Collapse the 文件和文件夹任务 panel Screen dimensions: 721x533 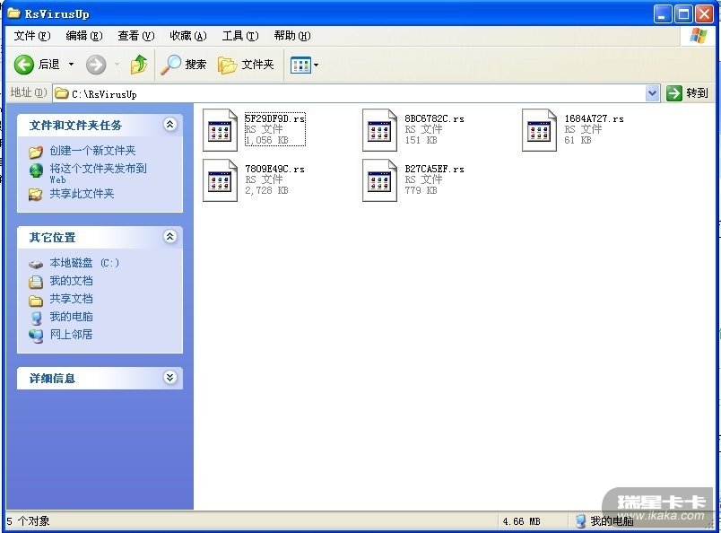(x=169, y=124)
